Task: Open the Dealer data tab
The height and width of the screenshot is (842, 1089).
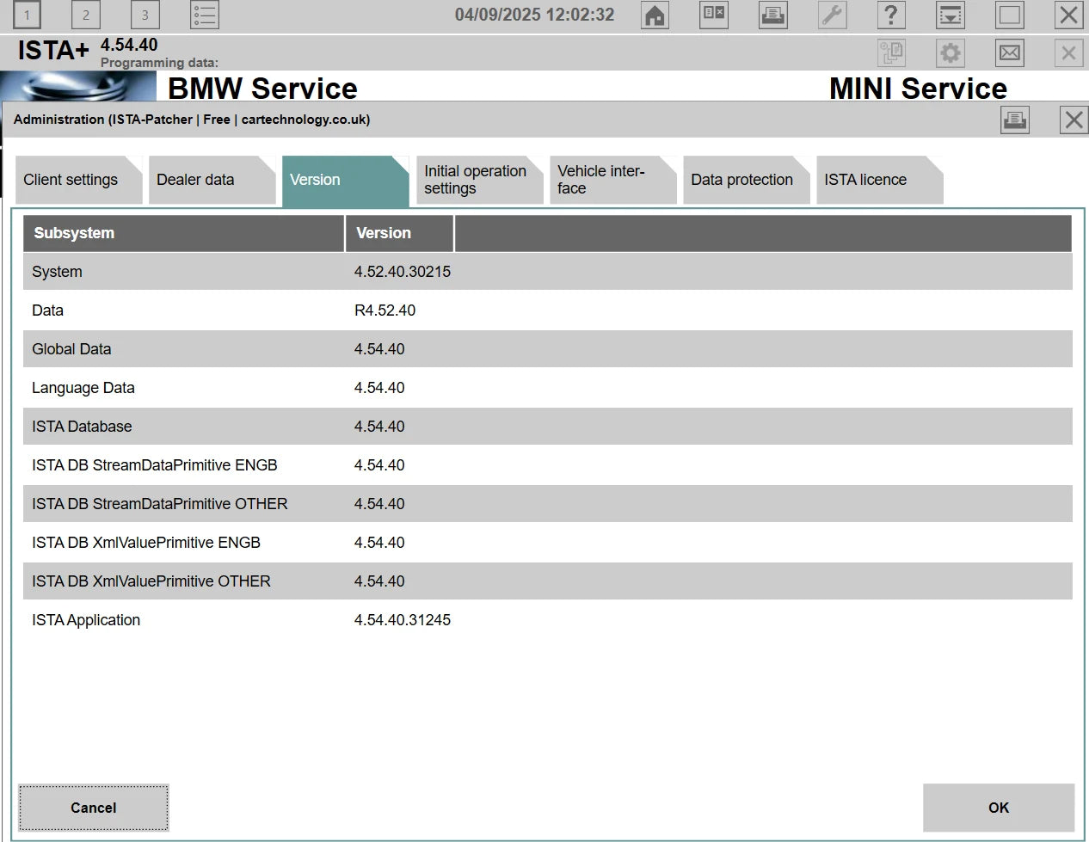Action: point(195,180)
